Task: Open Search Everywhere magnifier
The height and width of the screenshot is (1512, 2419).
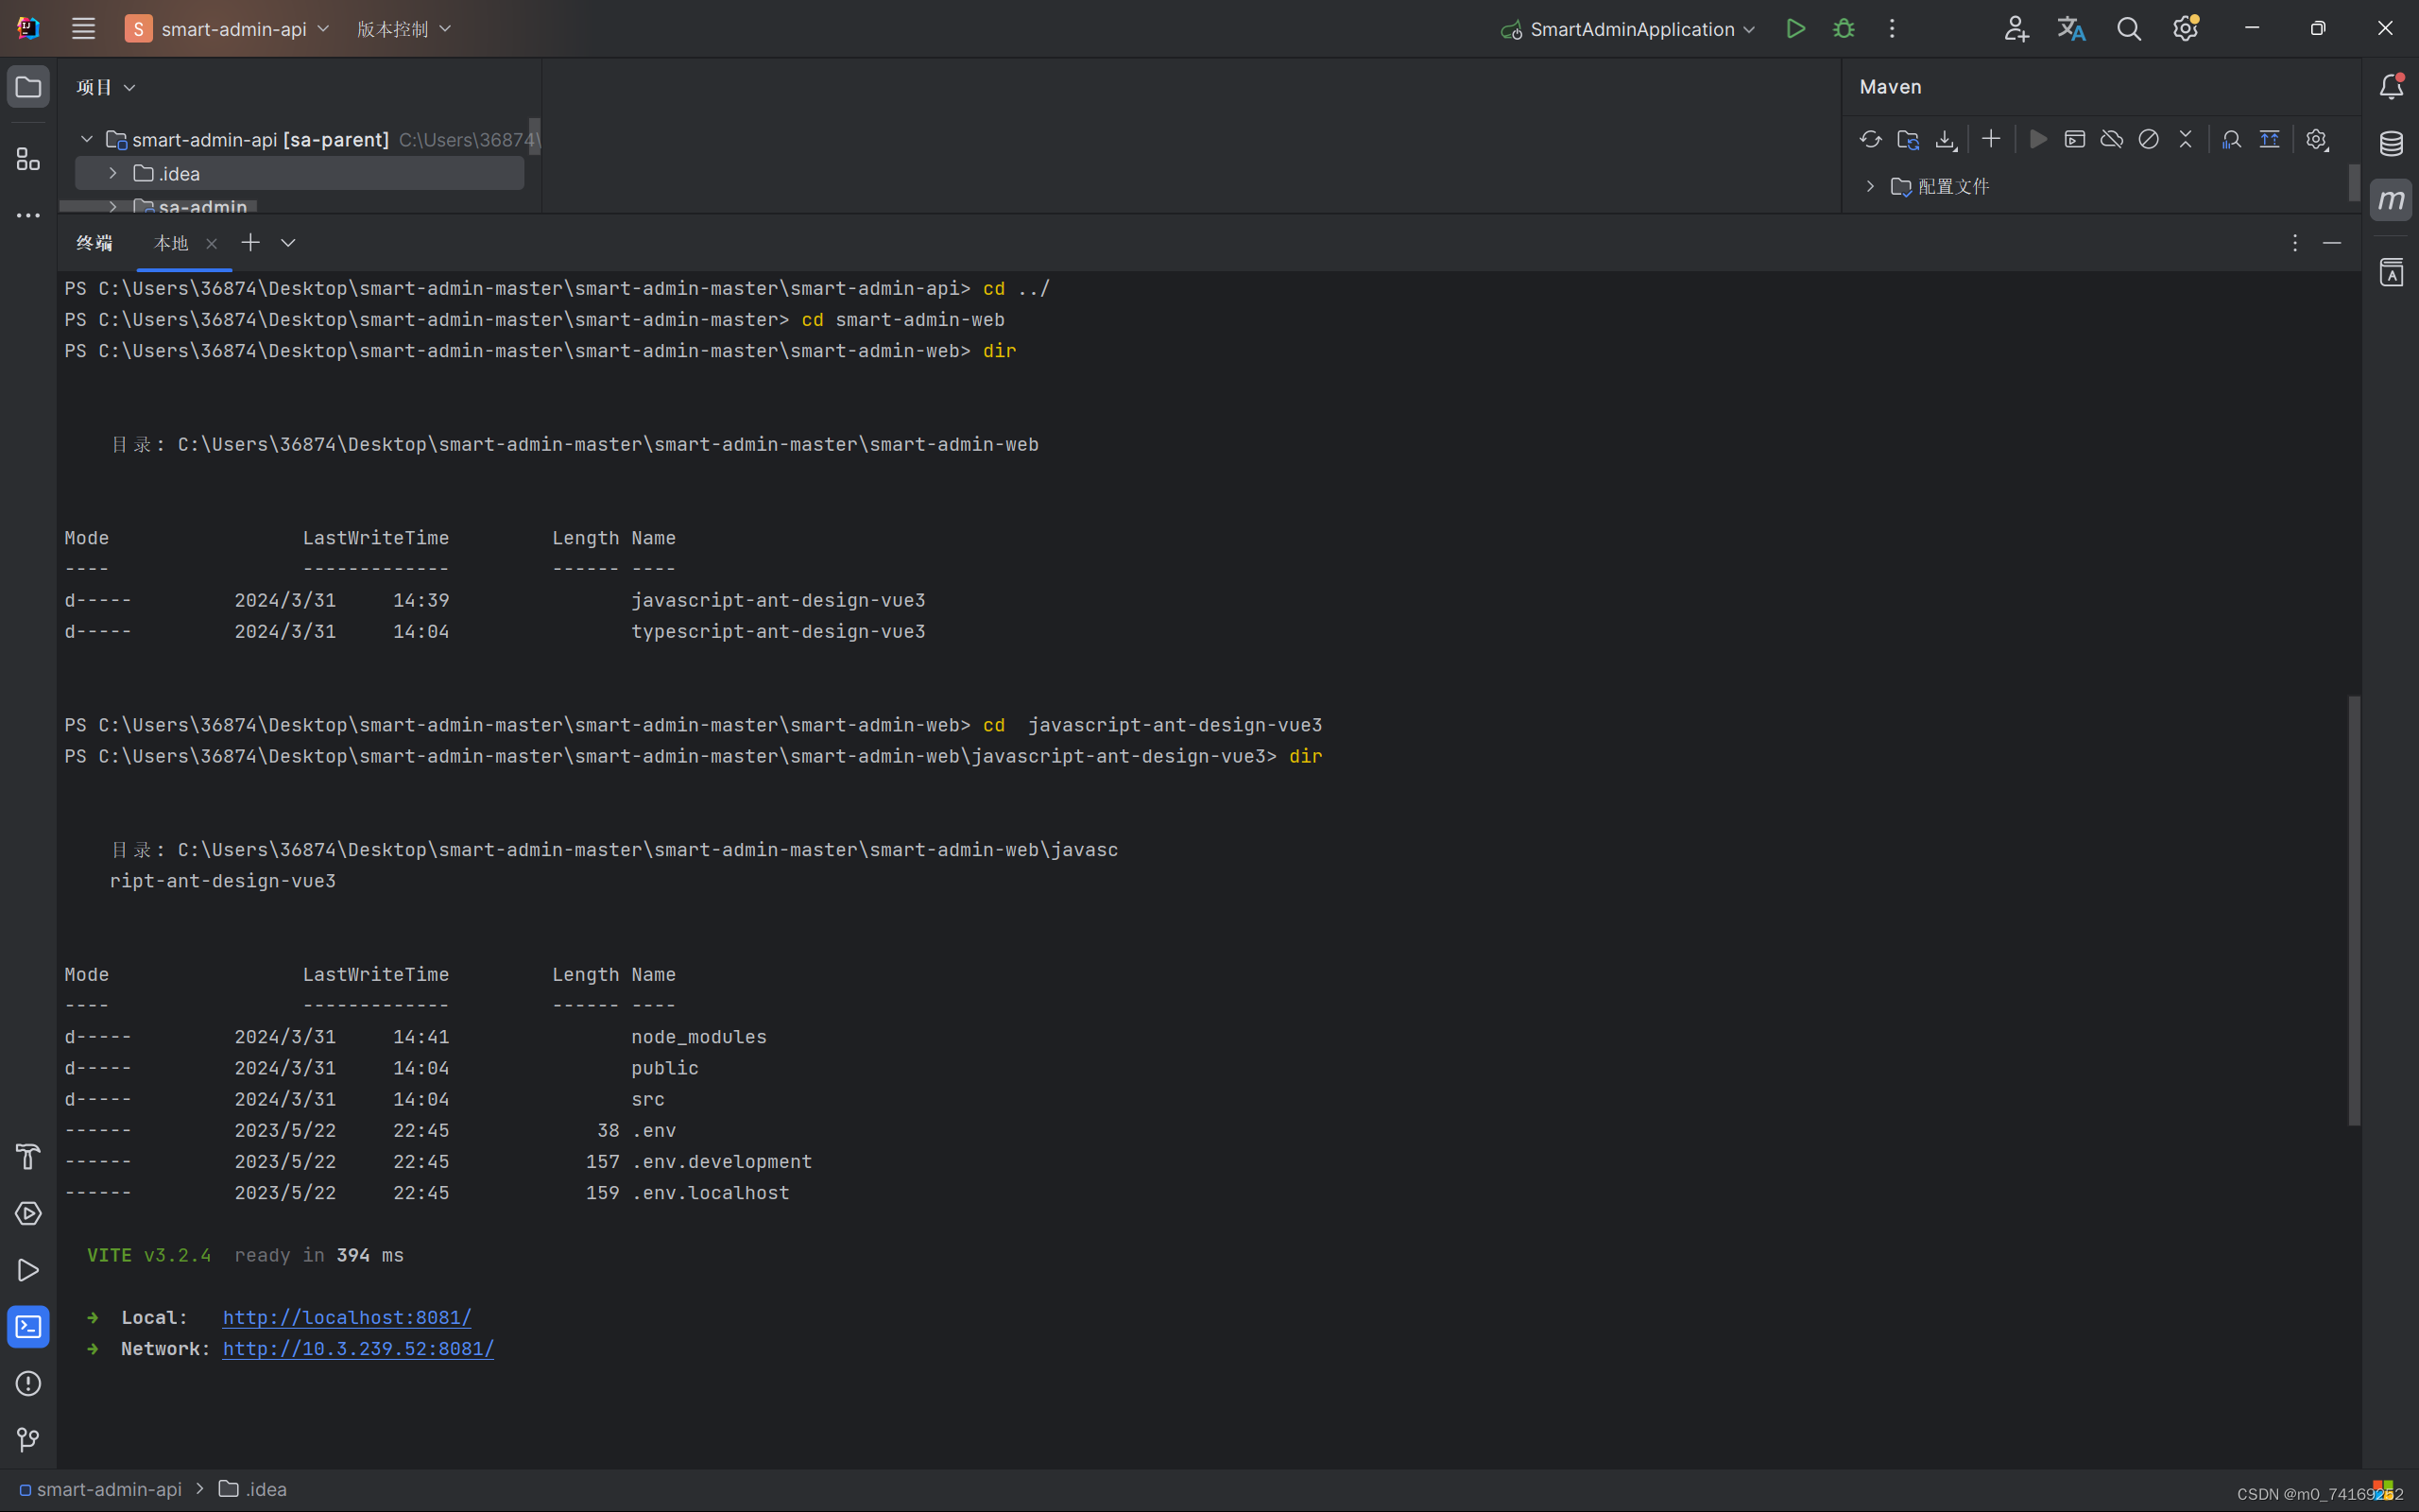Action: click(2129, 28)
